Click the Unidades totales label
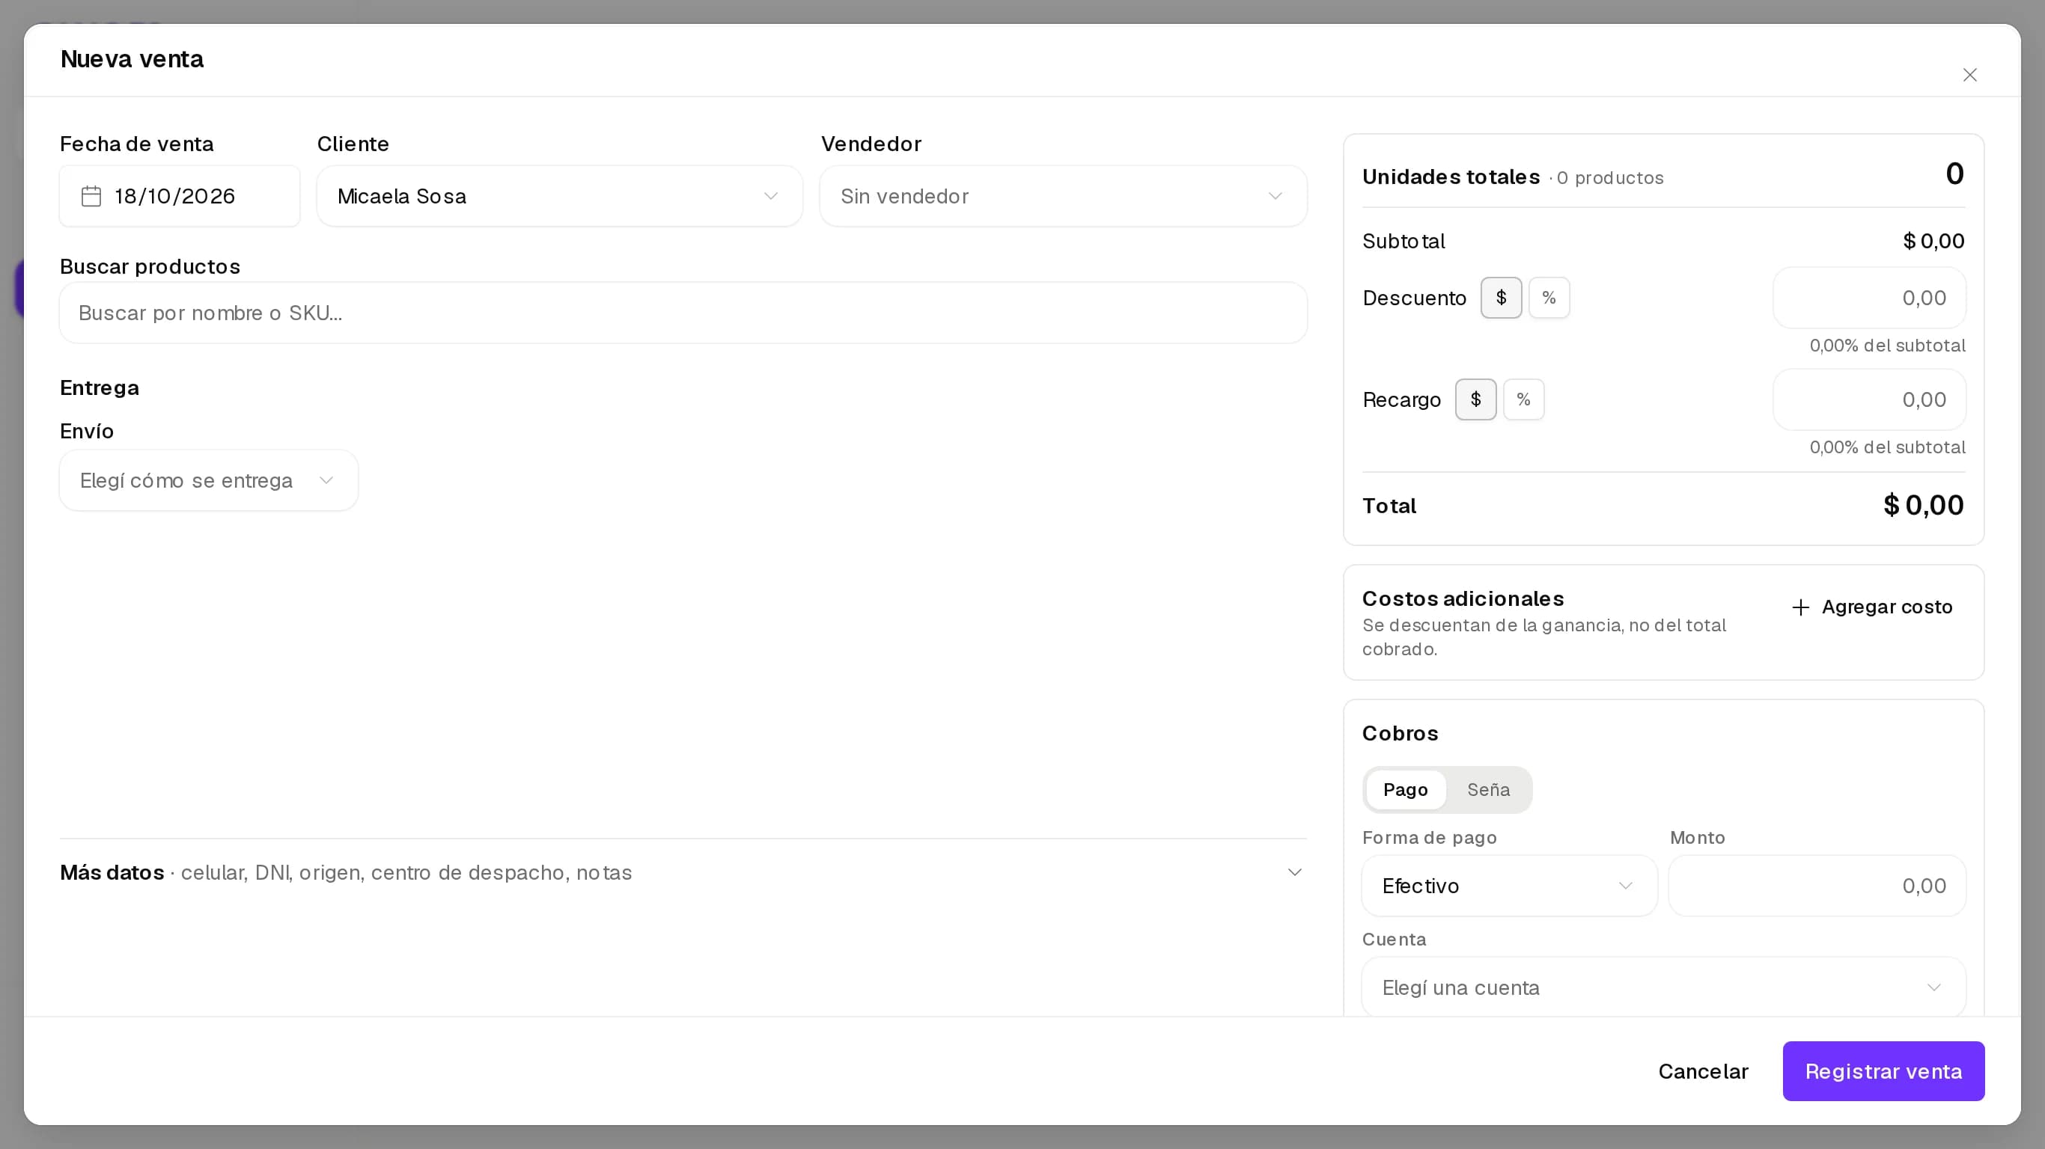2045x1149 pixels. 1451,177
